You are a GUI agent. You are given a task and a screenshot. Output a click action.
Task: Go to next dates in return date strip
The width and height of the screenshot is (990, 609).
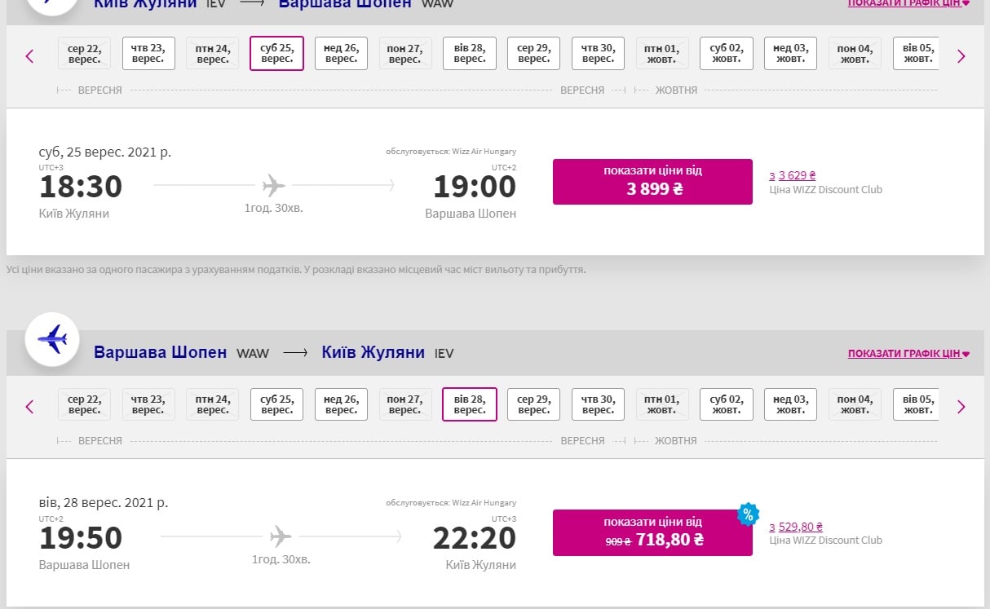pyautogui.click(x=961, y=406)
